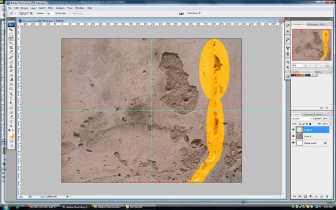Open the tool preset picker arrow

tap(16, 13)
